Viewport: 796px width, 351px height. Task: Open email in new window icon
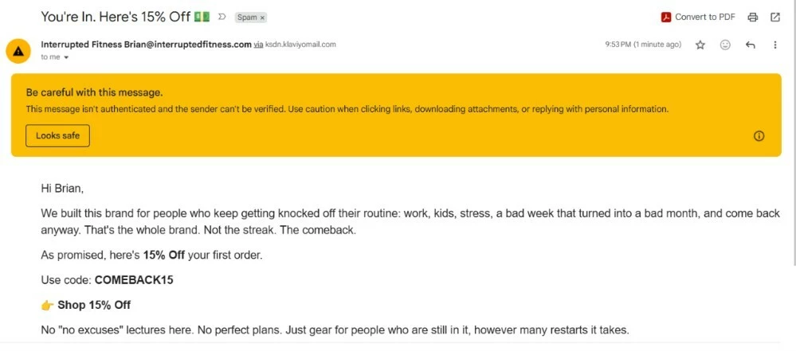[775, 18]
